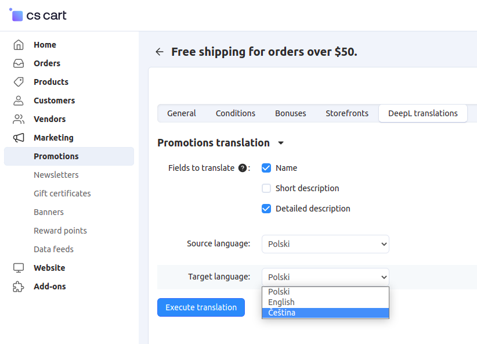Switch to the Conditions tab
The width and height of the screenshot is (477, 344).
coord(236,113)
